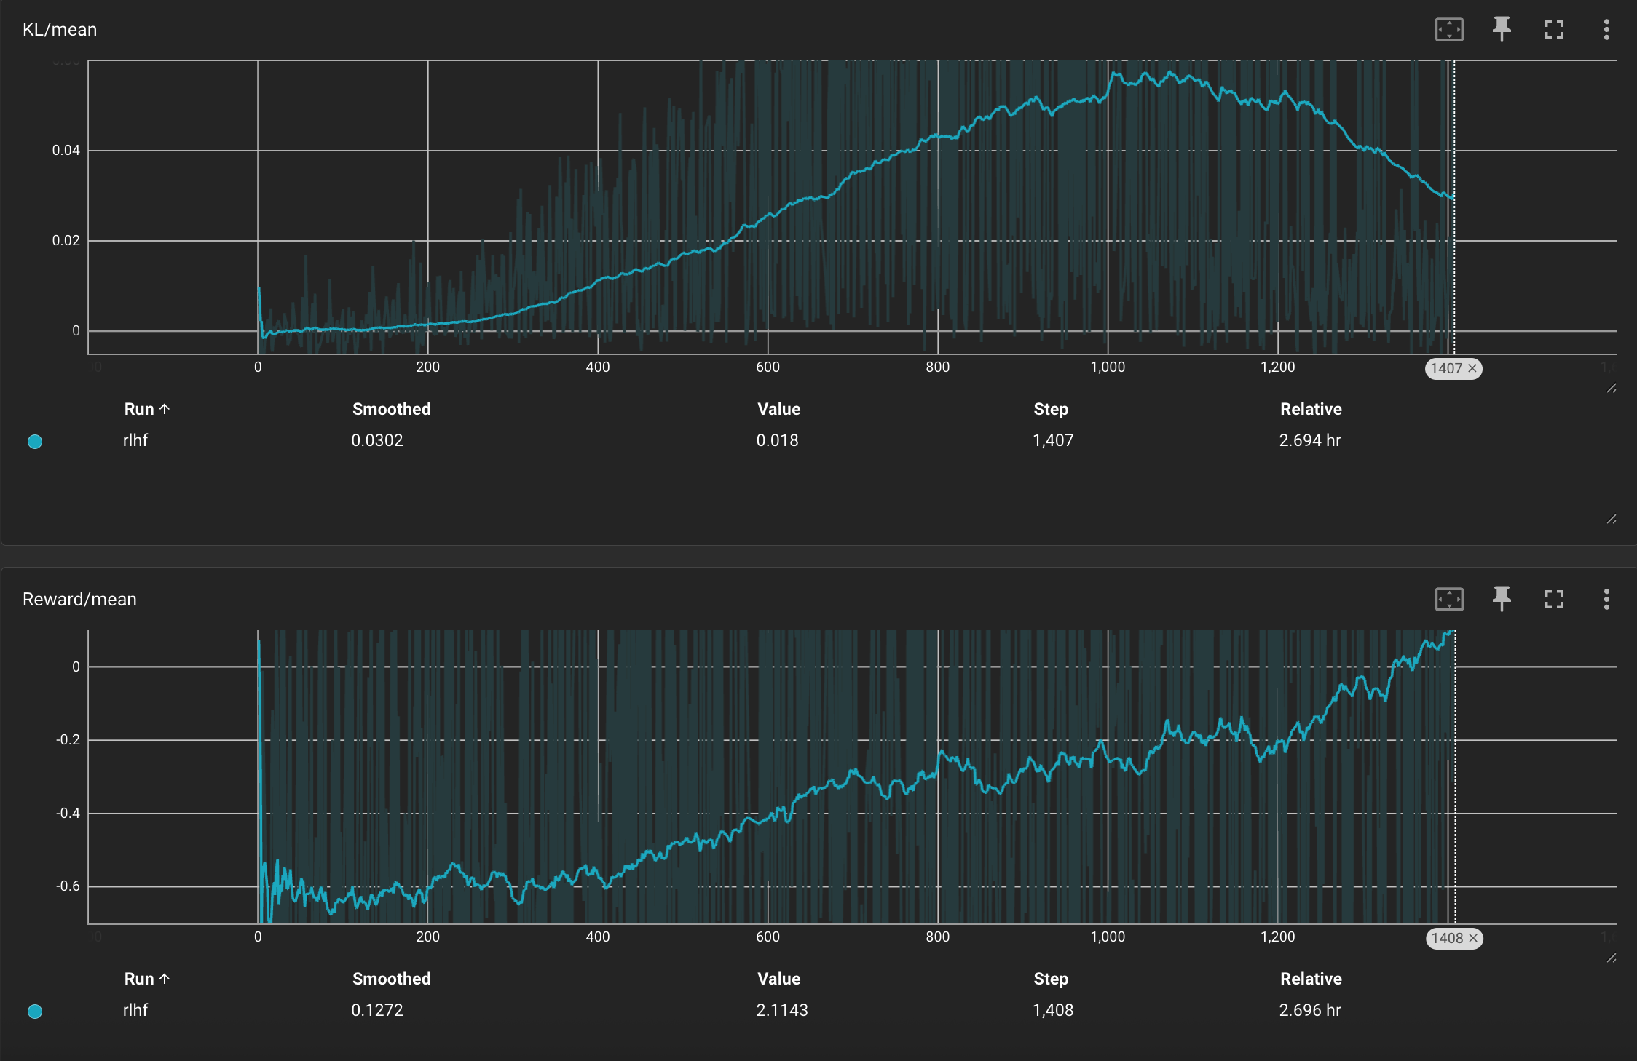Click Relative column header in KL table
The height and width of the screenshot is (1061, 1637).
tap(1310, 409)
